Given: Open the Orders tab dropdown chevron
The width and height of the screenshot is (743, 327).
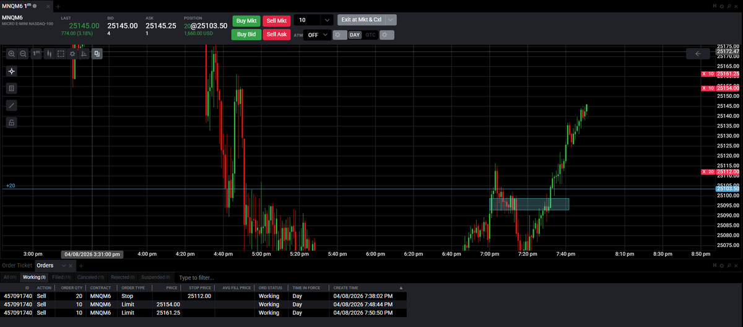Looking at the screenshot, I should coord(63,265).
